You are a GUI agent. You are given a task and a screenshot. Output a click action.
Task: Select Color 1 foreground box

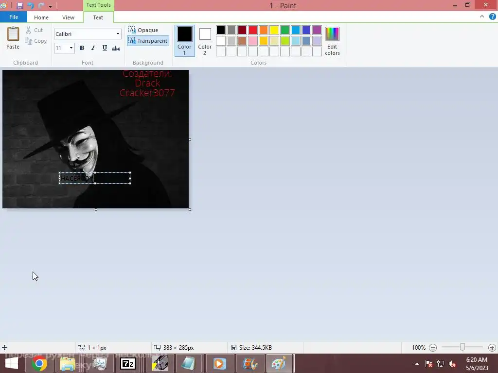184,41
